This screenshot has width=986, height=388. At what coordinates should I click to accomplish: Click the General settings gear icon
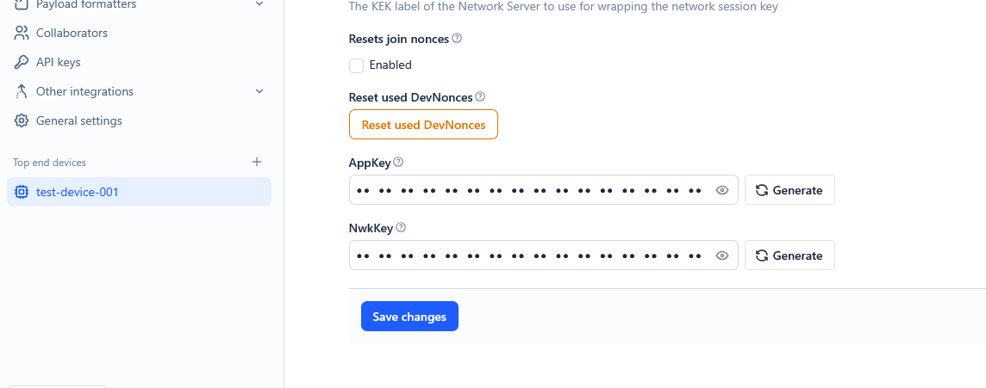(x=22, y=121)
